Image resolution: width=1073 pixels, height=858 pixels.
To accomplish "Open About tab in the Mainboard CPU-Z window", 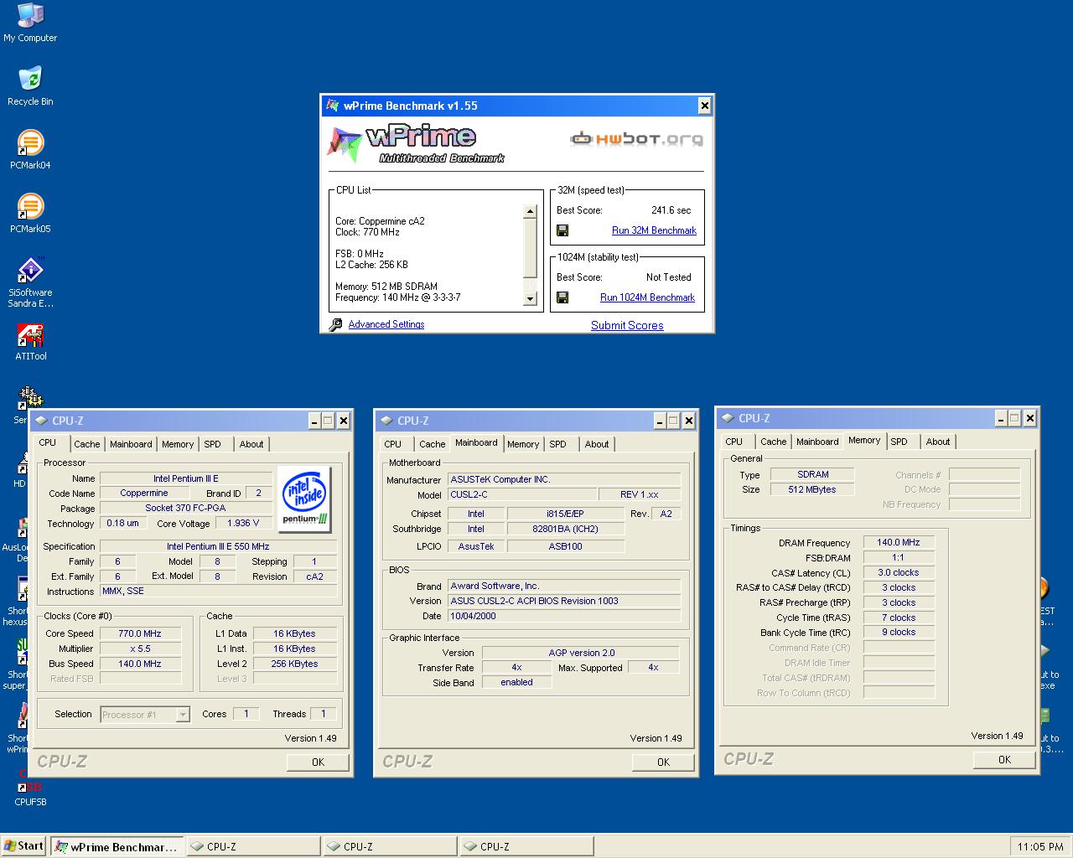I will click(x=597, y=444).
